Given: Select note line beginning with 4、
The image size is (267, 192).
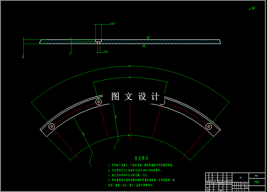Looking at the screenshot, I should tap(141, 180).
